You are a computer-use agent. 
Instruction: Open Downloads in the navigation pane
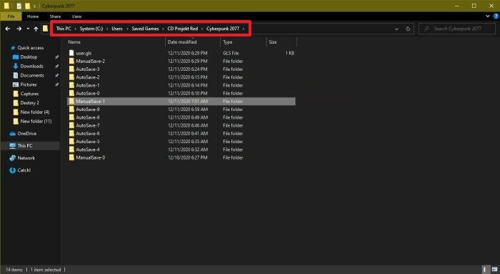(x=31, y=66)
